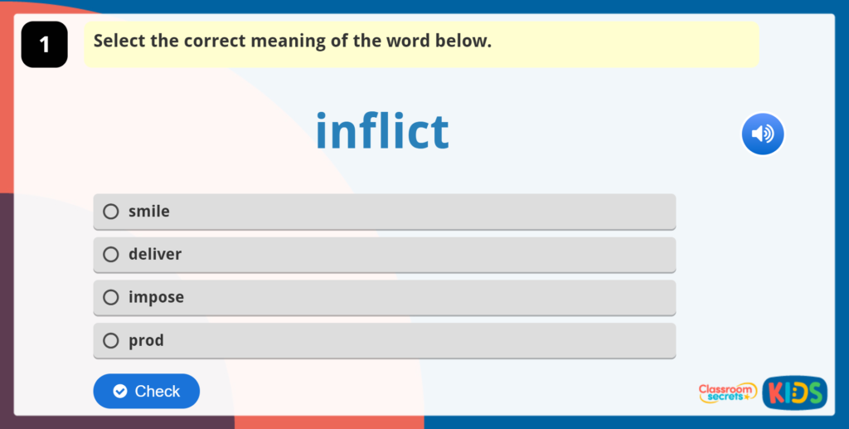The height and width of the screenshot is (429, 849).
Task: Click the word "Check" on the button
Action: pyautogui.click(x=158, y=391)
